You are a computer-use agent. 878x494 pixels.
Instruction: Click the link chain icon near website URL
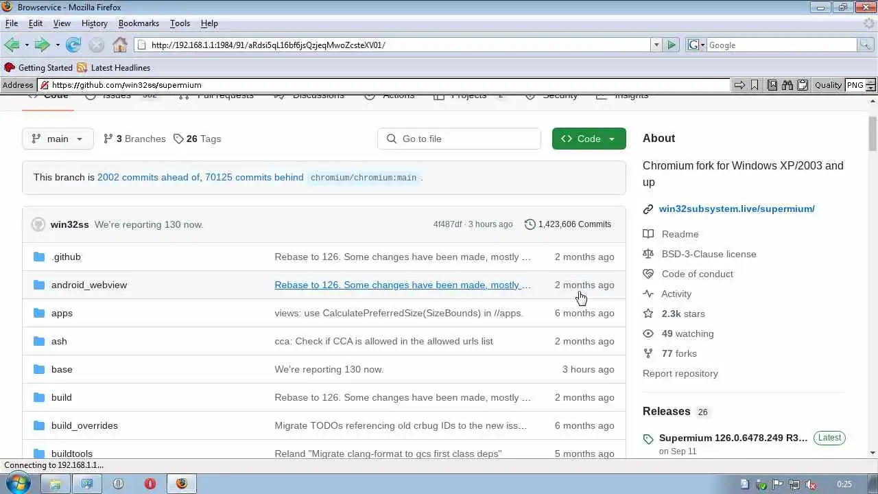pyautogui.click(x=648, y=209)
